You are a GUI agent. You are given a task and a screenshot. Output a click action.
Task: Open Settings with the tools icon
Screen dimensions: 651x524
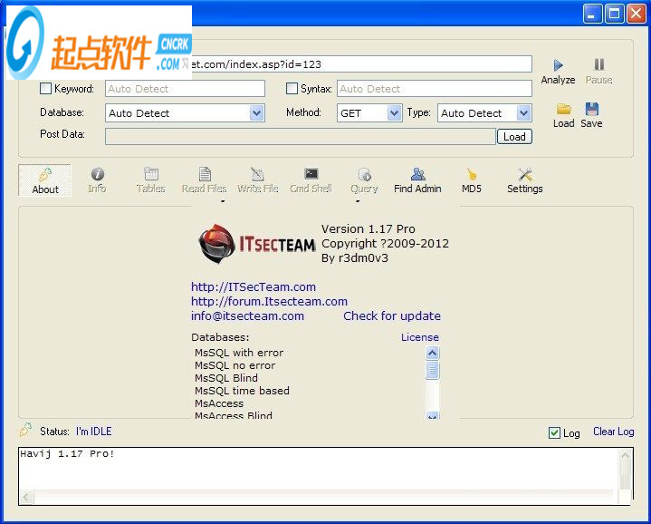click(525, 180)
